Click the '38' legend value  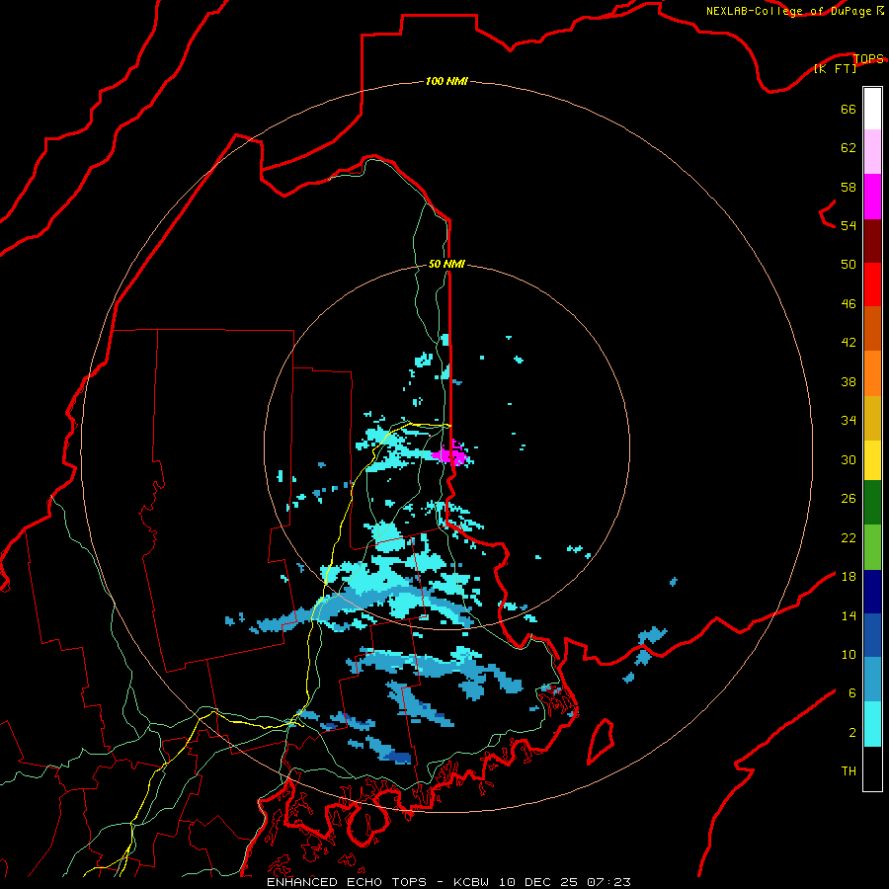pyautogui.click(x=849, y=381)
